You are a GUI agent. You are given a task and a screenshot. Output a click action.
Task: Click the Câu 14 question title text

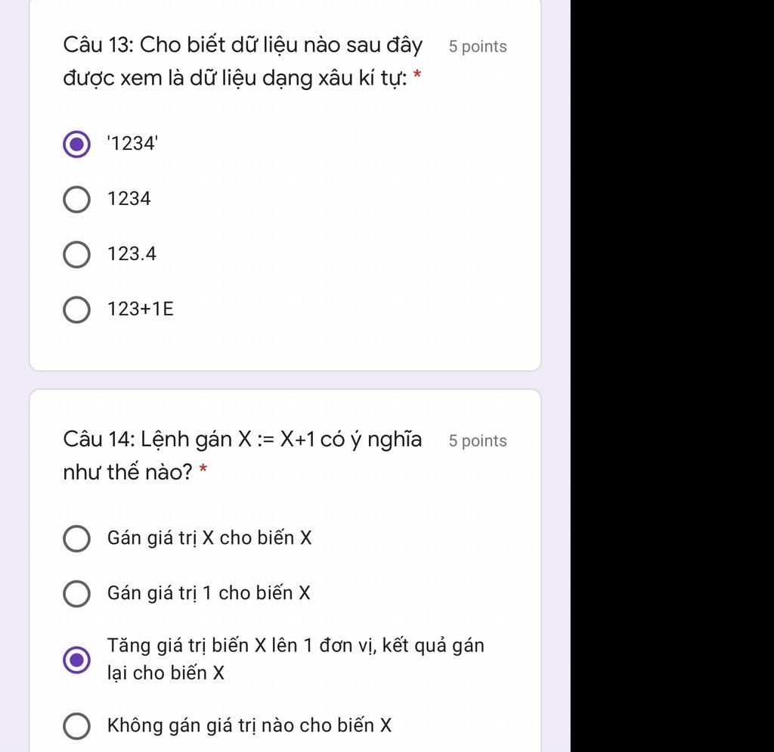click(243, 455)
